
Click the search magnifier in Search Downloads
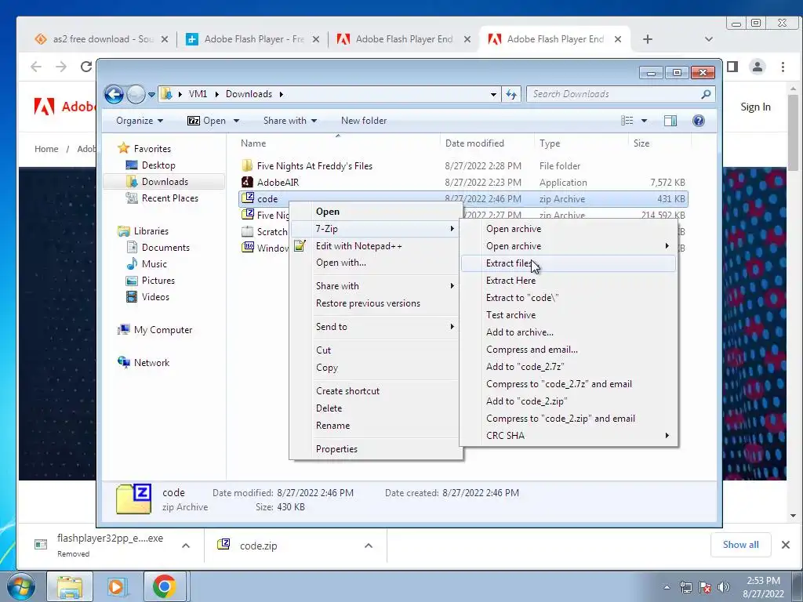click(x=706, y=94)
